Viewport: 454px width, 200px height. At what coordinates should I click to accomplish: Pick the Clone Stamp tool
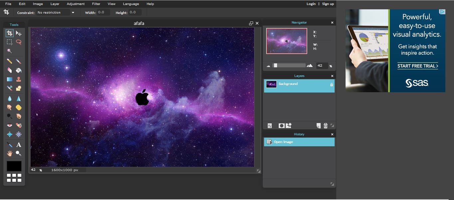[19, 79]
